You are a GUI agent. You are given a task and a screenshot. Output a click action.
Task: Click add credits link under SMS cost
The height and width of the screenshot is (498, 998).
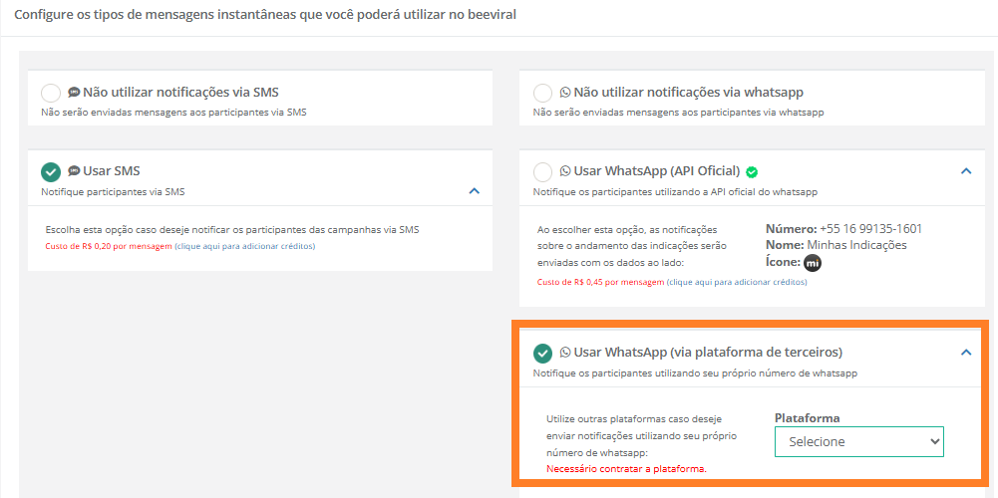tap(245, 246)
